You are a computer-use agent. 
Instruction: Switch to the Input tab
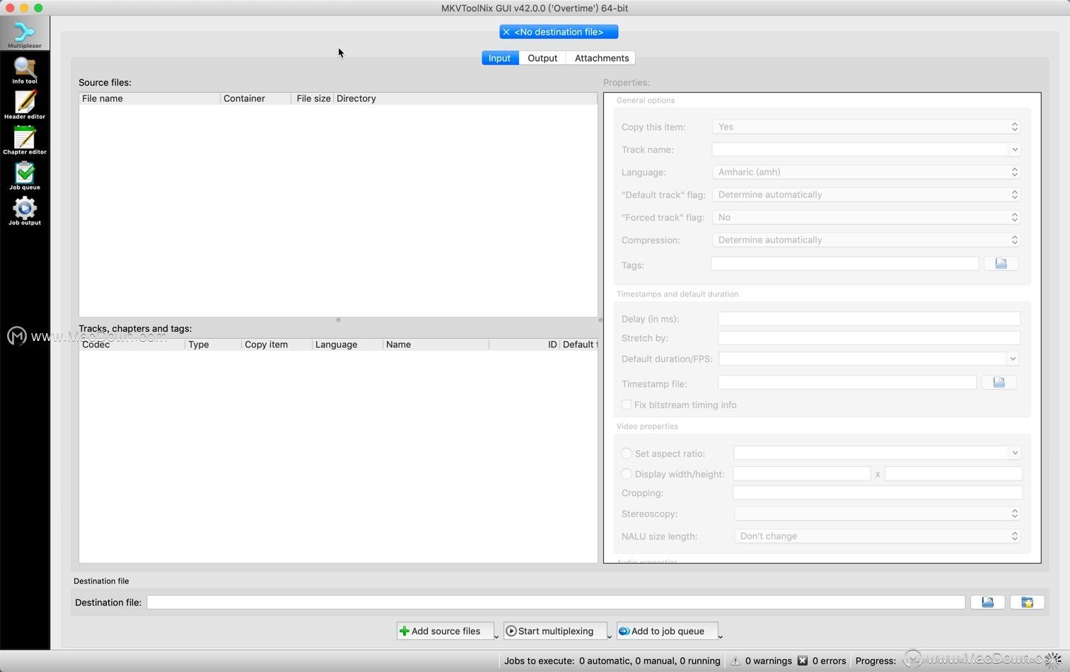pos(499,58)
